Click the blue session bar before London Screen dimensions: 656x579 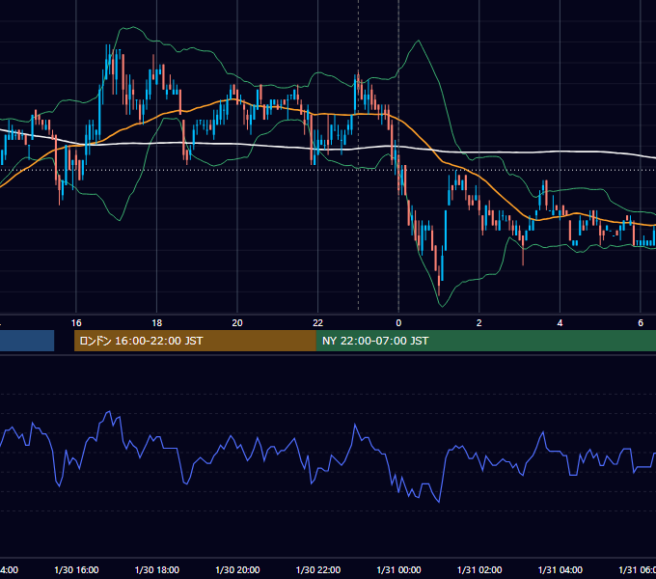coord(27,341)
